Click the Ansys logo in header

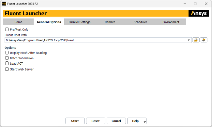click(x=199, y=13)
